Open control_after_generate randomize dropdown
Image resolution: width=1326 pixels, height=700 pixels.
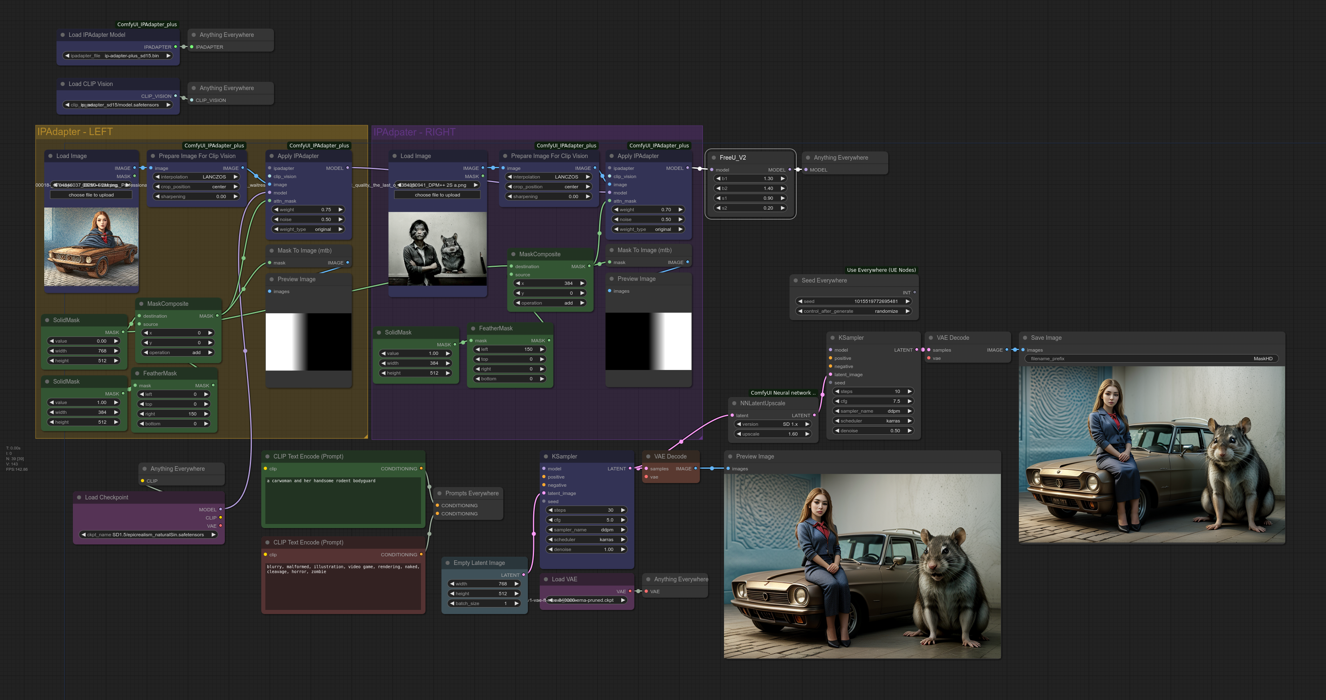click(854, 311)
